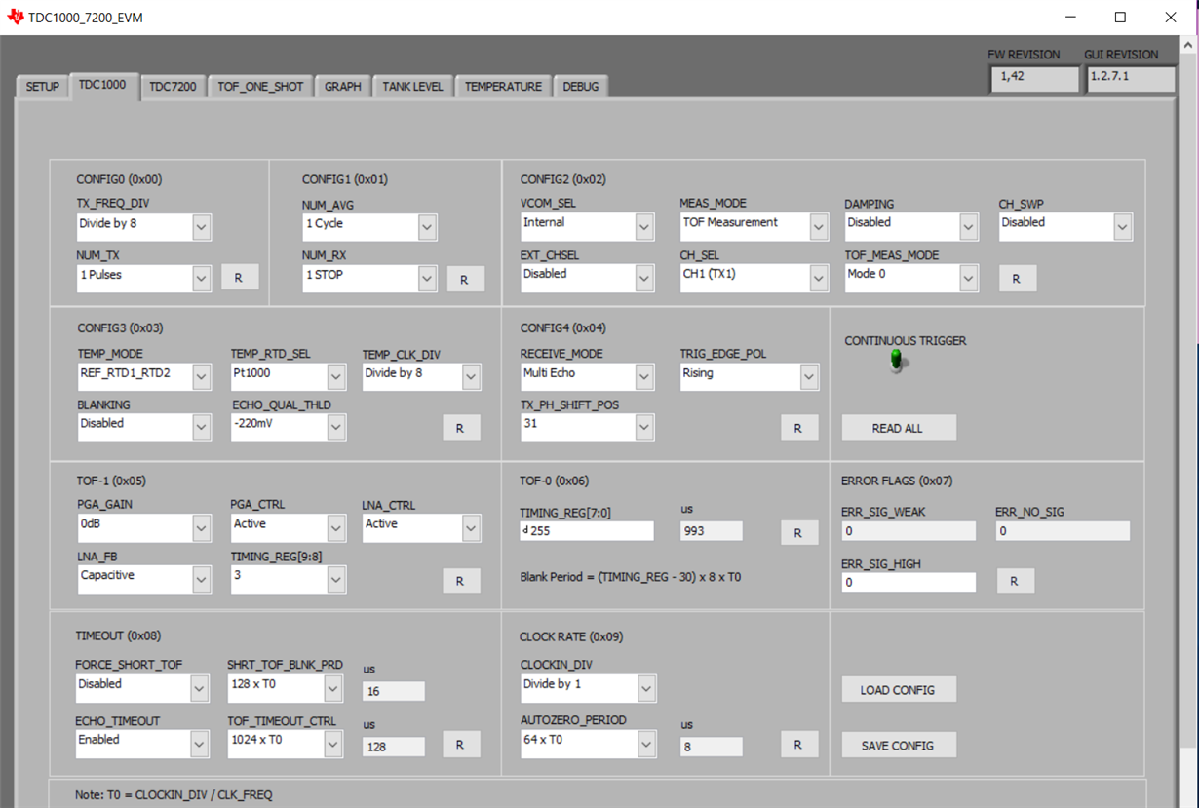Viewport: 1199px width, 808px height.
Task: Click the R button in TOF-1 section
Action: 461,581
